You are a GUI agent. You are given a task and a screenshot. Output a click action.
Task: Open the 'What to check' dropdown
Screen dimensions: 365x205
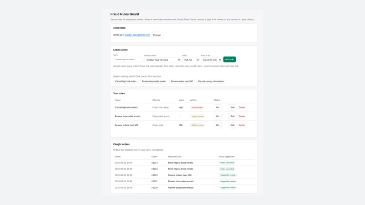click(162, 60)
